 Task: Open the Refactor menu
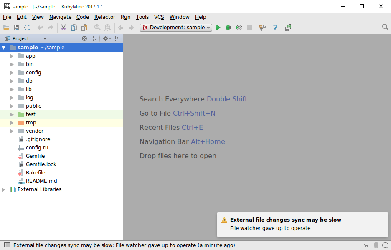105,17
